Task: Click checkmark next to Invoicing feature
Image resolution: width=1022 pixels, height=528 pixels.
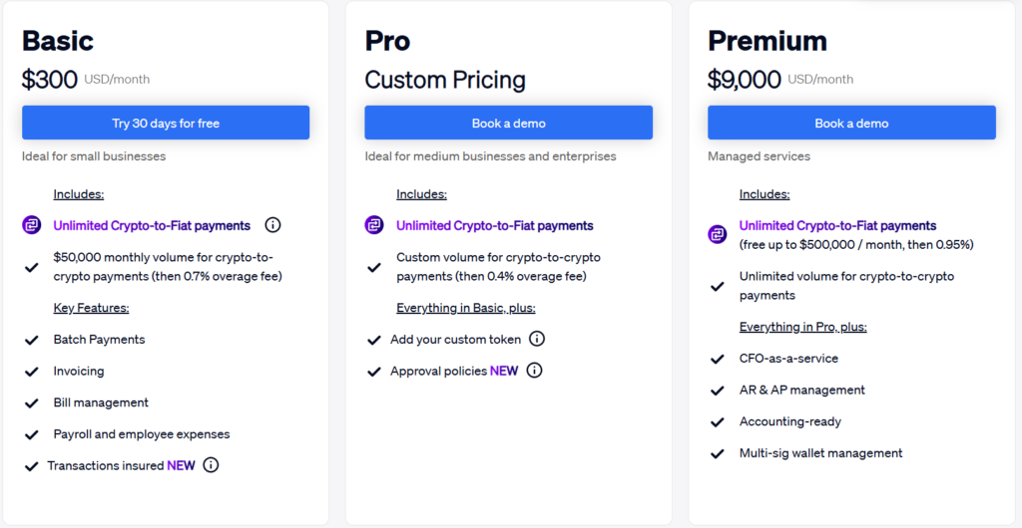Action: (32, 372)
